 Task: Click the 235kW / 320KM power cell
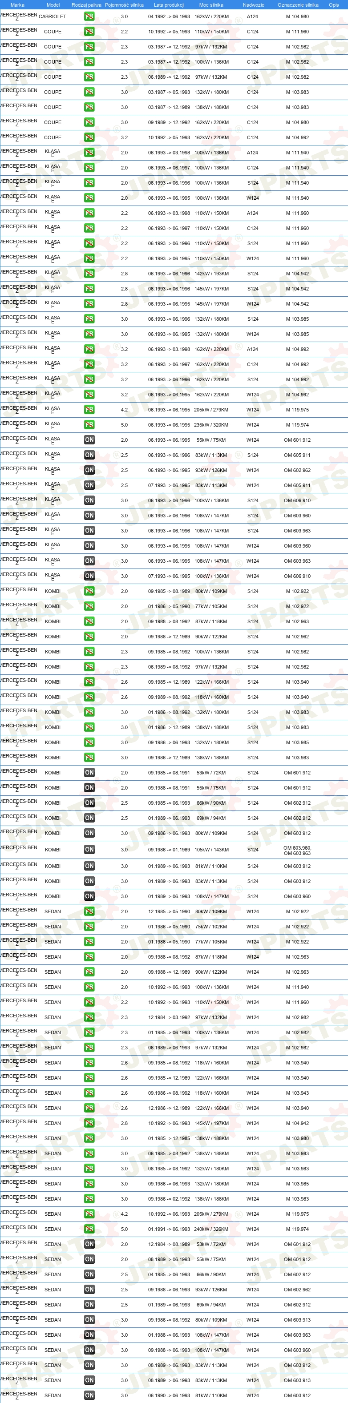tap(211, 425)
